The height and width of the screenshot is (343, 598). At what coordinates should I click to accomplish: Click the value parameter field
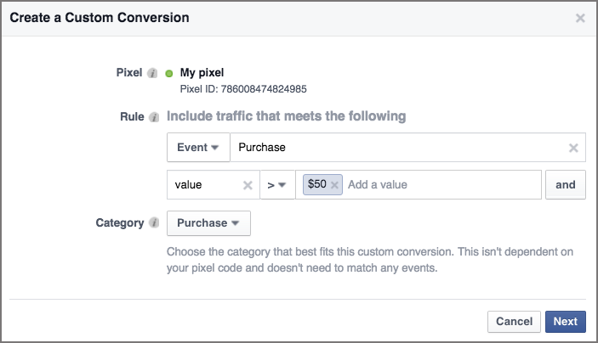(204, 185)
